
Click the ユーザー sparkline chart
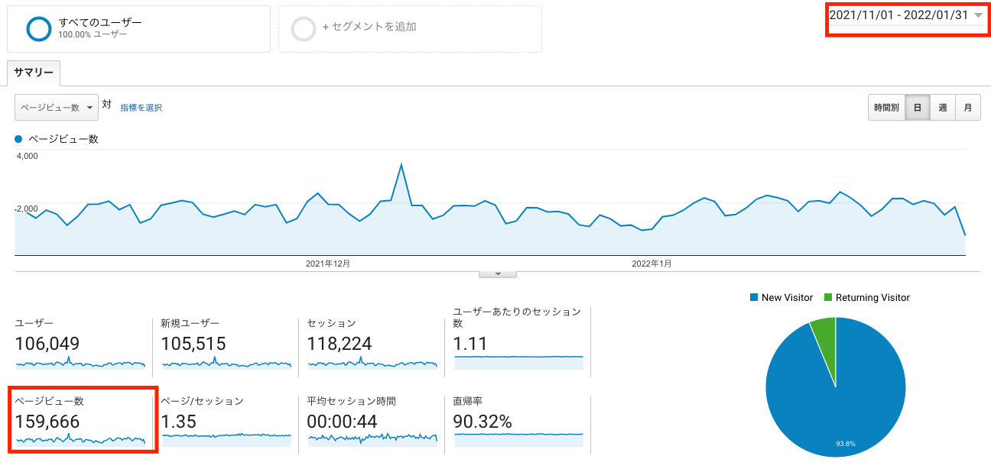80,362
